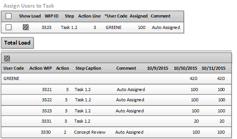
Task: Select the GREENE summary row in load table
Action: click(x=116, y=78)
